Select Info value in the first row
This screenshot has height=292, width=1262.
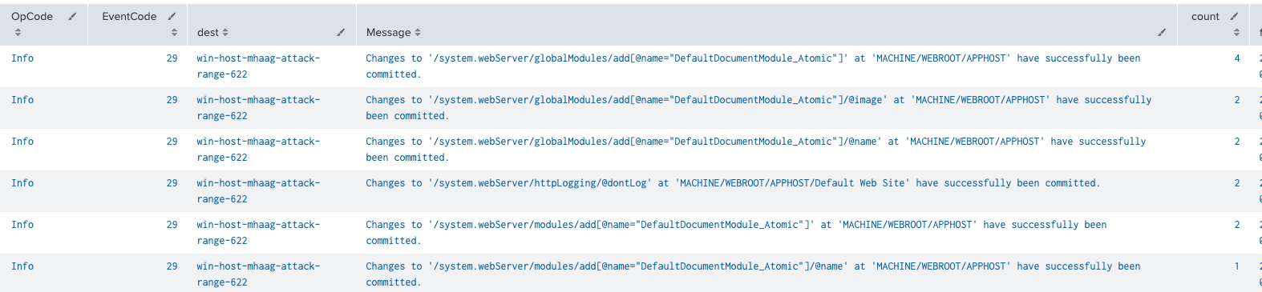point(22,58)
